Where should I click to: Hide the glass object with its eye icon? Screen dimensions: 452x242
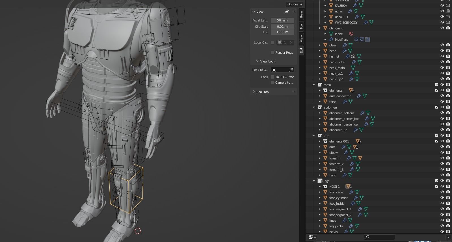[x=442, y=45]
